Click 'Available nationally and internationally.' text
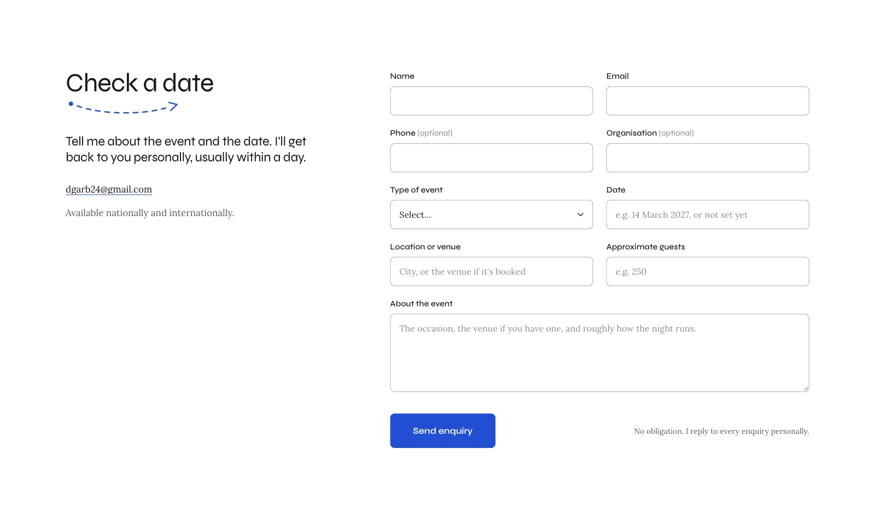The width and height of the screenshot is (875, 518). [x=150, y=213]
